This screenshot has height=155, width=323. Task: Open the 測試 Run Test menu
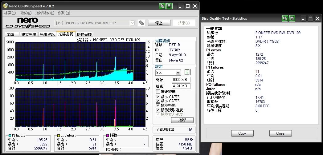[25, 13]
